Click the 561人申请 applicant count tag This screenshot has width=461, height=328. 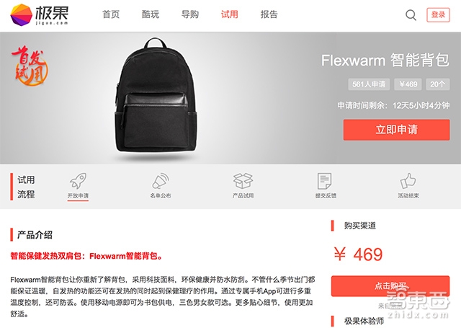click(369, 84)
